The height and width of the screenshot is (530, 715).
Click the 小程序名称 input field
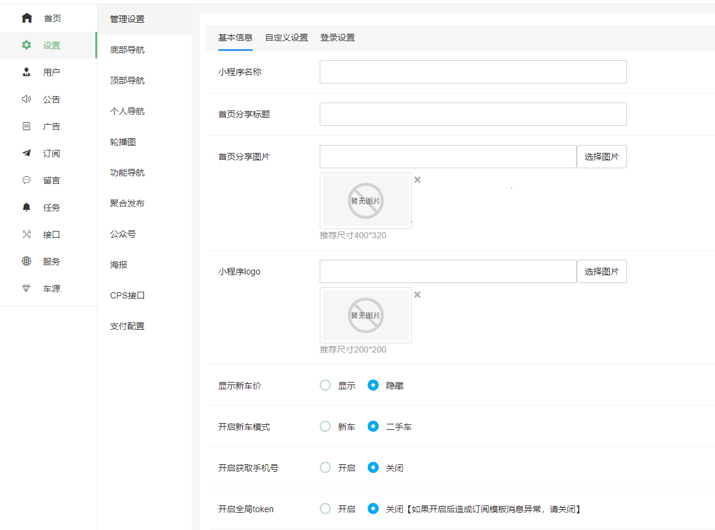point(473,72)
